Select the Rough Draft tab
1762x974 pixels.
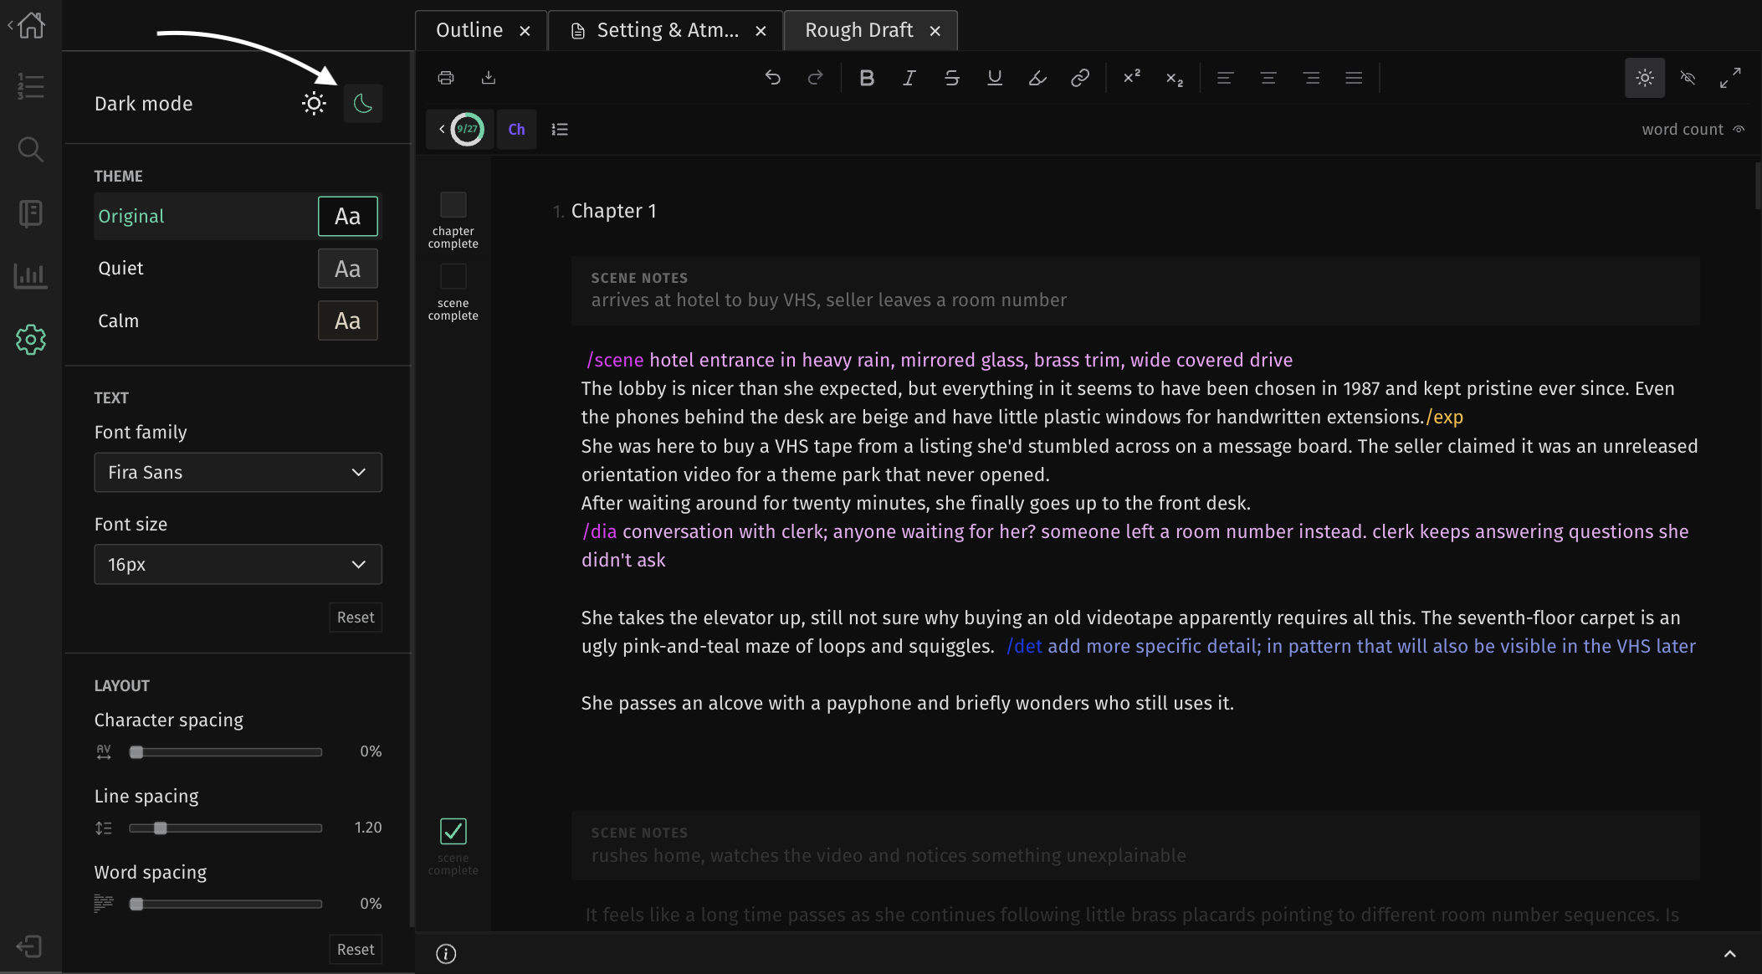(870, 30)
